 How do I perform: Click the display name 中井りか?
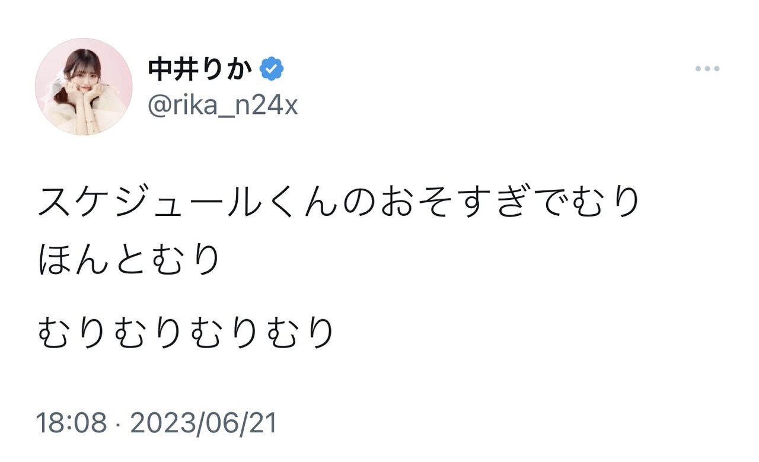(200, 71)
